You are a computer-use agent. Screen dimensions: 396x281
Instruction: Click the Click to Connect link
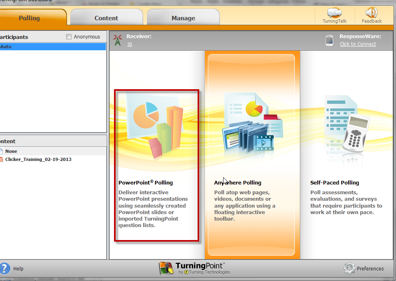click(x=358, y=44)
